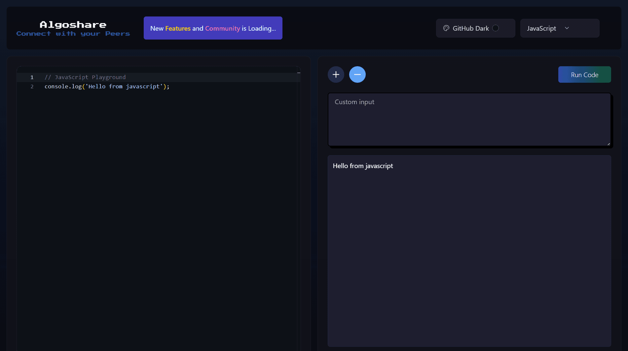The image size is (628, 351).
Task: Click the Algoshare logo title
Action: [73, 25]
